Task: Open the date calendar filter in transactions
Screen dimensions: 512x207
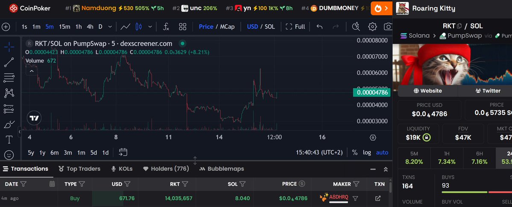Action: (x=52, y=184)
